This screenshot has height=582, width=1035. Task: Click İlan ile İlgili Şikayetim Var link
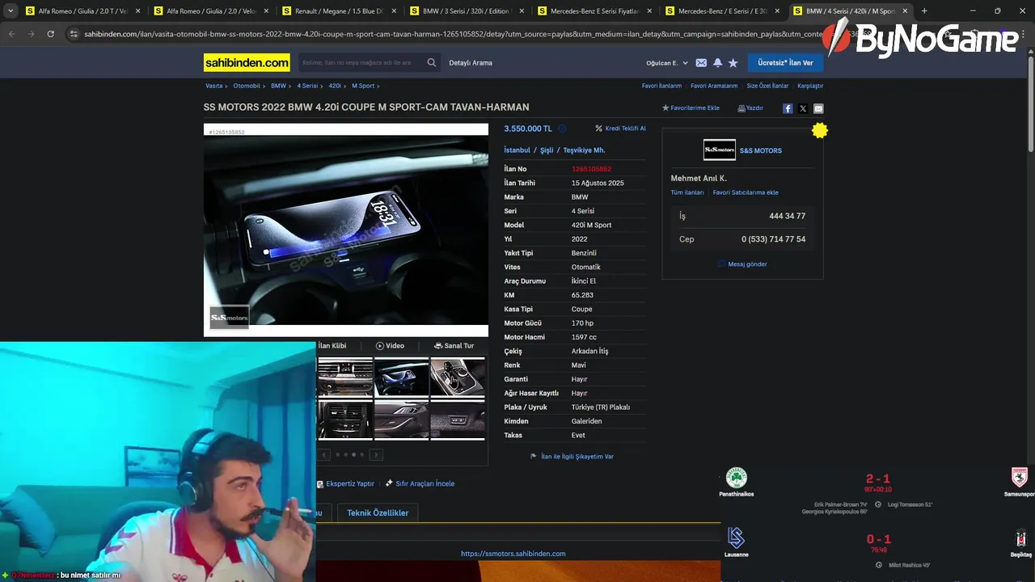pos(572,457)
